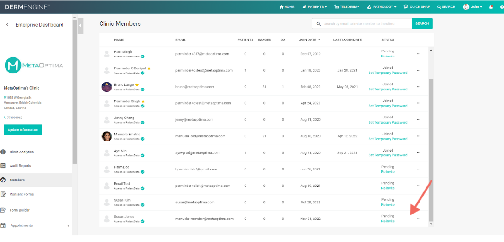This screenshot has height=242, width=504.
Task: Re-invite Parm Singh
Action: click(x=388, y=56)
